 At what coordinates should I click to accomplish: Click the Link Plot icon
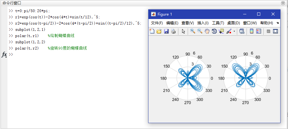242,31
